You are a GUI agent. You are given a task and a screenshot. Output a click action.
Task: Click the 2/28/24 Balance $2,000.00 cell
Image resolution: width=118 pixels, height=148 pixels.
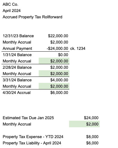coord(59,67)
